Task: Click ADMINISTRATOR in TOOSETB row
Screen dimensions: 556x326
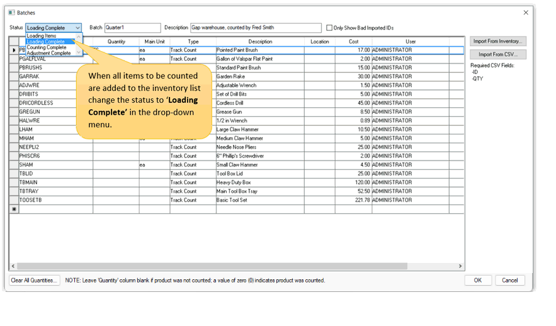Action: pos(411,200)
